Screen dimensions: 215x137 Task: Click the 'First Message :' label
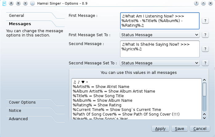83,16
